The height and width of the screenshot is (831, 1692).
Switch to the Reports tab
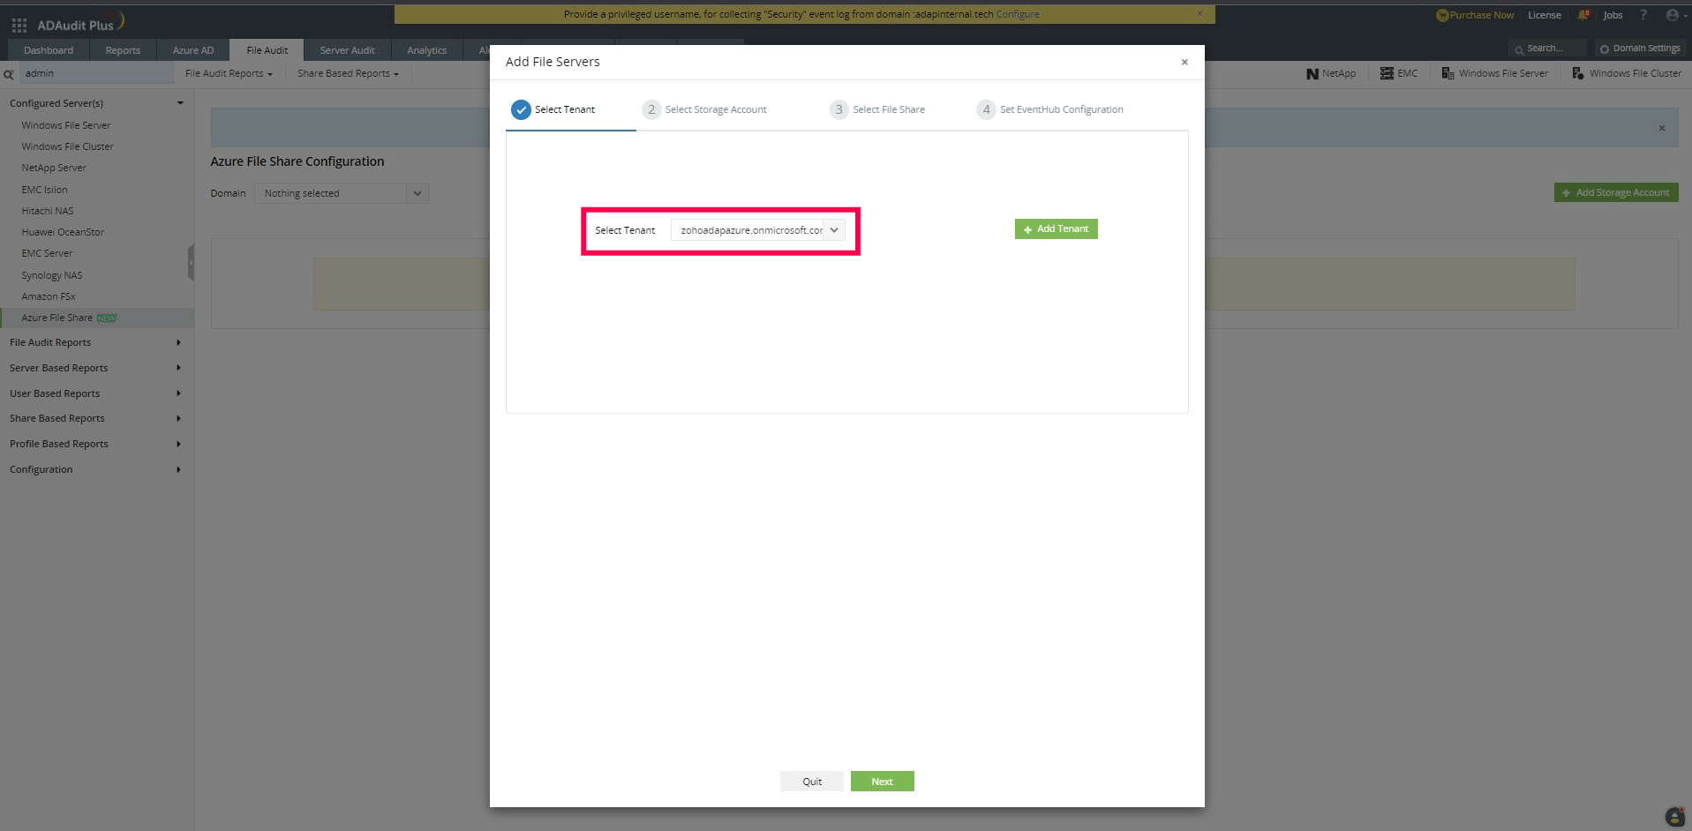pos(123,50)
